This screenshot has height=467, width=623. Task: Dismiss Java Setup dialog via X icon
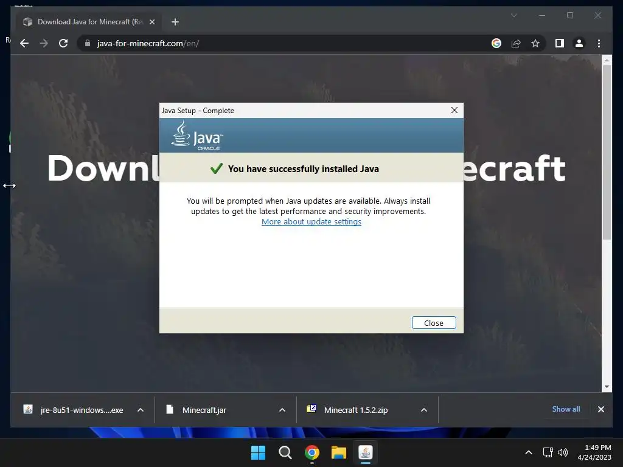click(x=454, y=110)
